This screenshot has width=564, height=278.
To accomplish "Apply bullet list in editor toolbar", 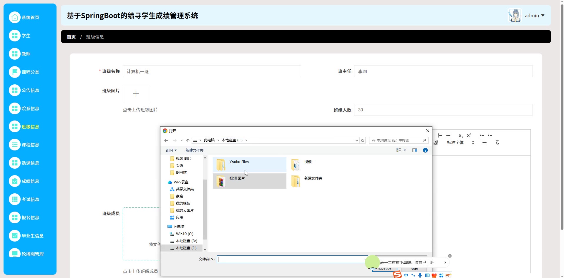I will (x=448, y=135).
